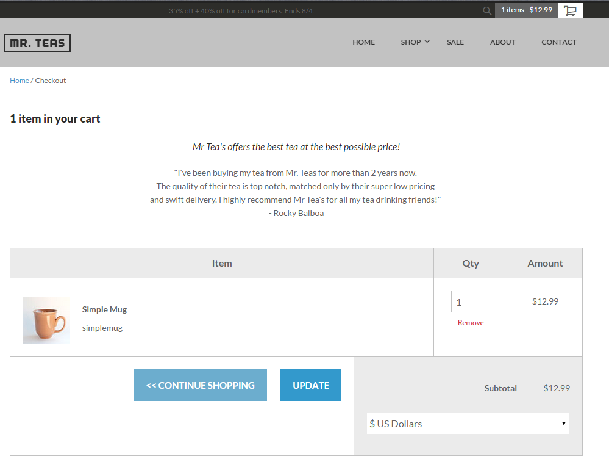
Task: Click the Checkout breadcrumb text
Action: (x=51, y=81)
